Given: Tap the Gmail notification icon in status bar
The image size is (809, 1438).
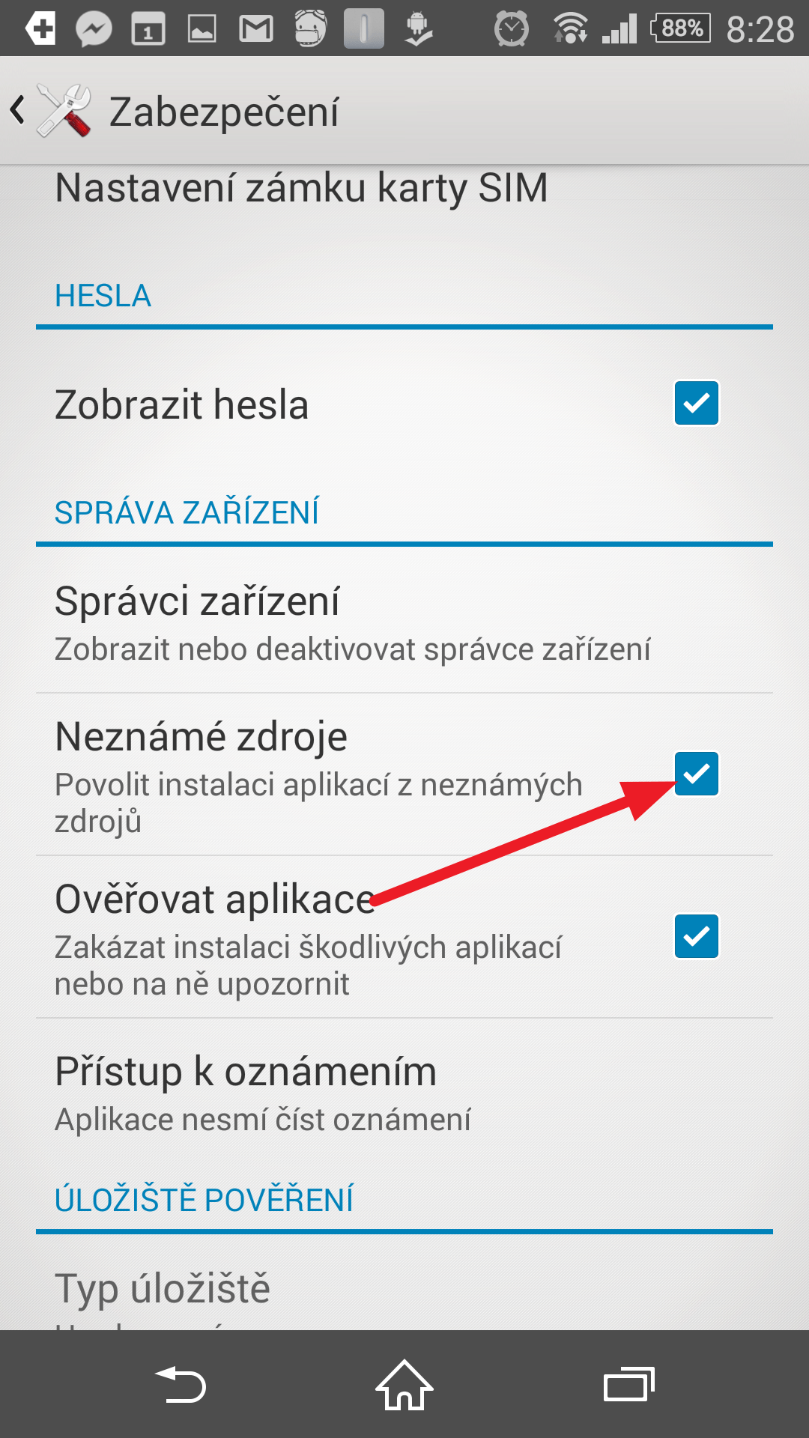Looking at the screenshot, I should click(x=256, y=29).
